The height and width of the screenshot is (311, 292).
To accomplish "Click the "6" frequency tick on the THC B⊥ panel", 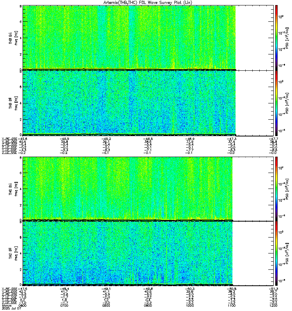I will tap(21, 173).
